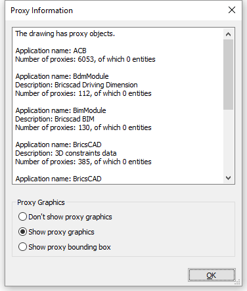Click the scrollbar up arrow
Screen dimensions: 247x291
[x=228, y=34]
